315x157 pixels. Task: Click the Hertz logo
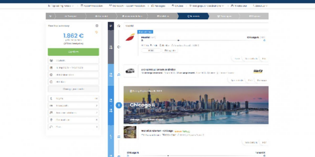pos(258,71)
